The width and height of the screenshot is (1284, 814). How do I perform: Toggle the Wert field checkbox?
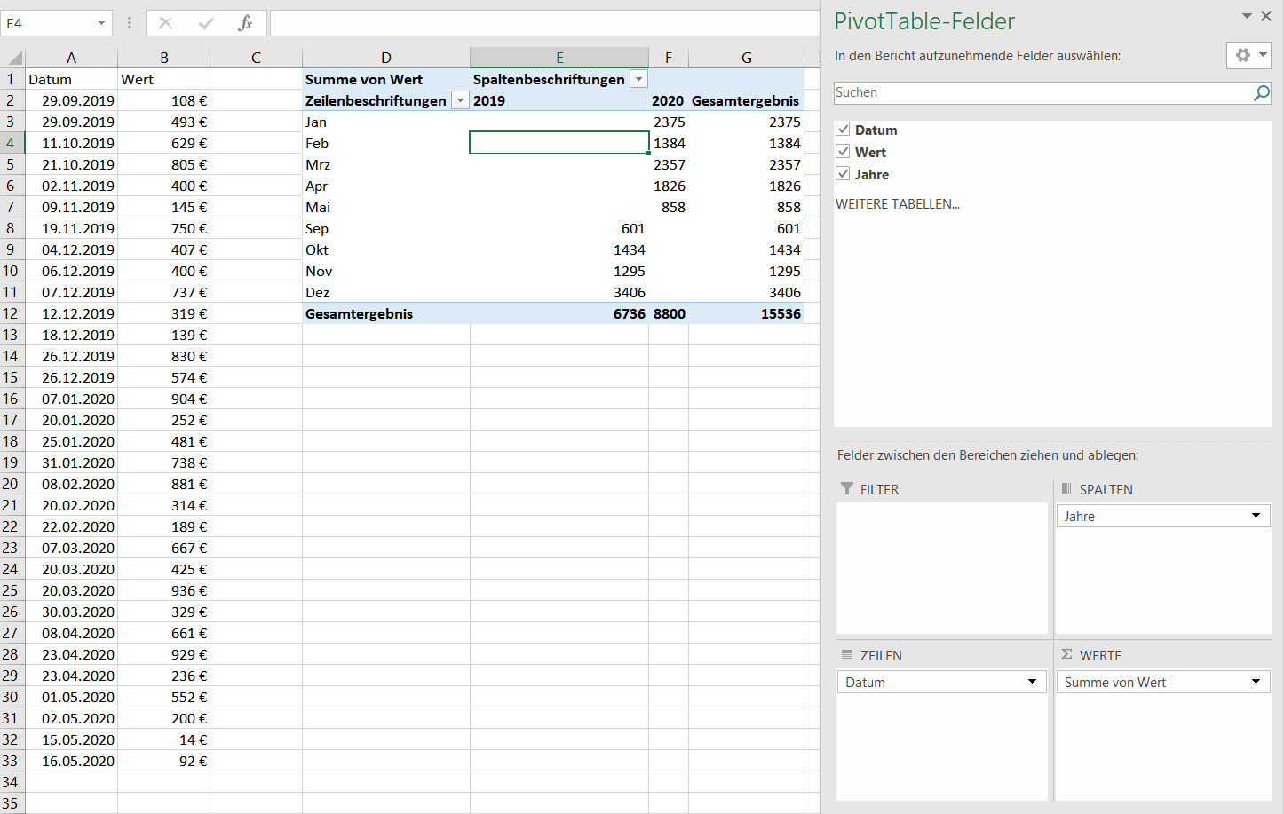[844, 152]
